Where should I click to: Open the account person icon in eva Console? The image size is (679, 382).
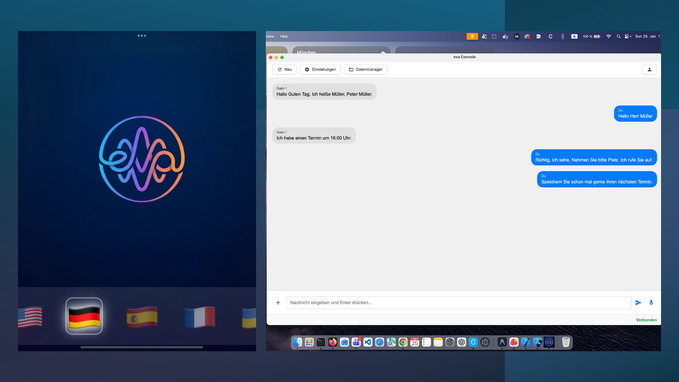[649, 69]
